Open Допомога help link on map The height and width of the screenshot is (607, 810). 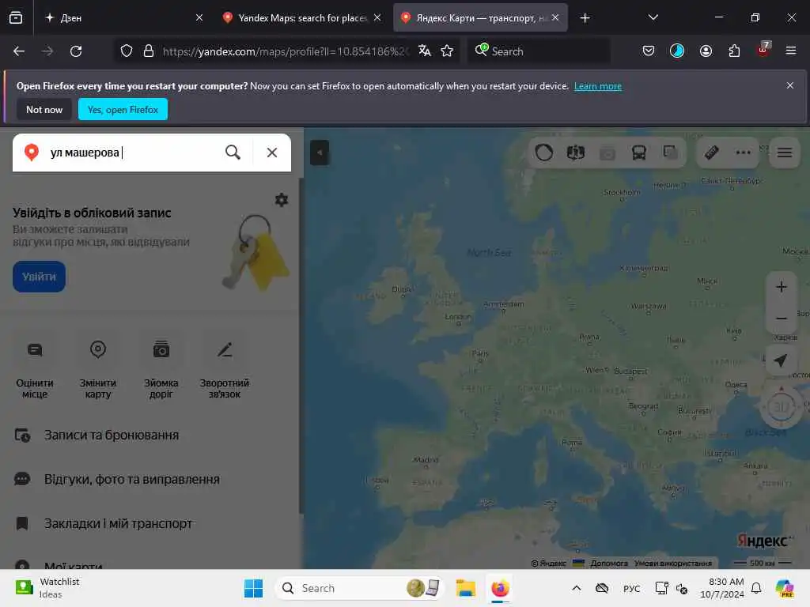click(x=608, y=563)
